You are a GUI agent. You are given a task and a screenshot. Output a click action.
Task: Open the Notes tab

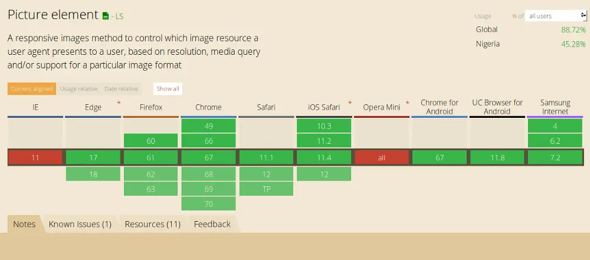coord(24,224)
